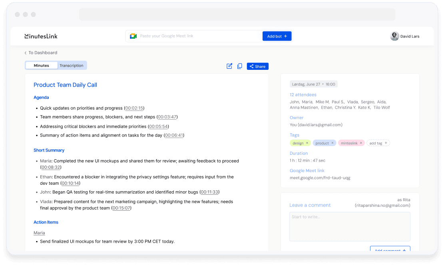Click the Google Meet icon in link field
The image size is (444, 265).
pos(133,36)
